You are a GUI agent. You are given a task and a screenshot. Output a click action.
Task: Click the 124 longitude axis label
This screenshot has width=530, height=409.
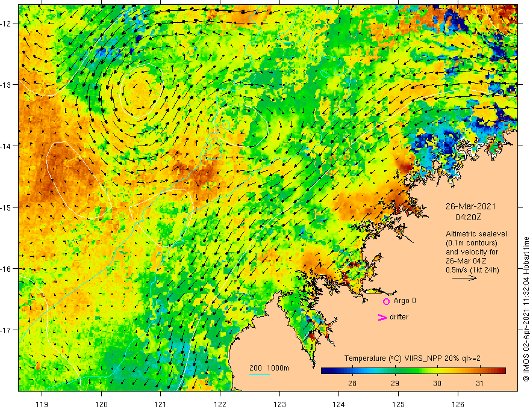(339, 404)
